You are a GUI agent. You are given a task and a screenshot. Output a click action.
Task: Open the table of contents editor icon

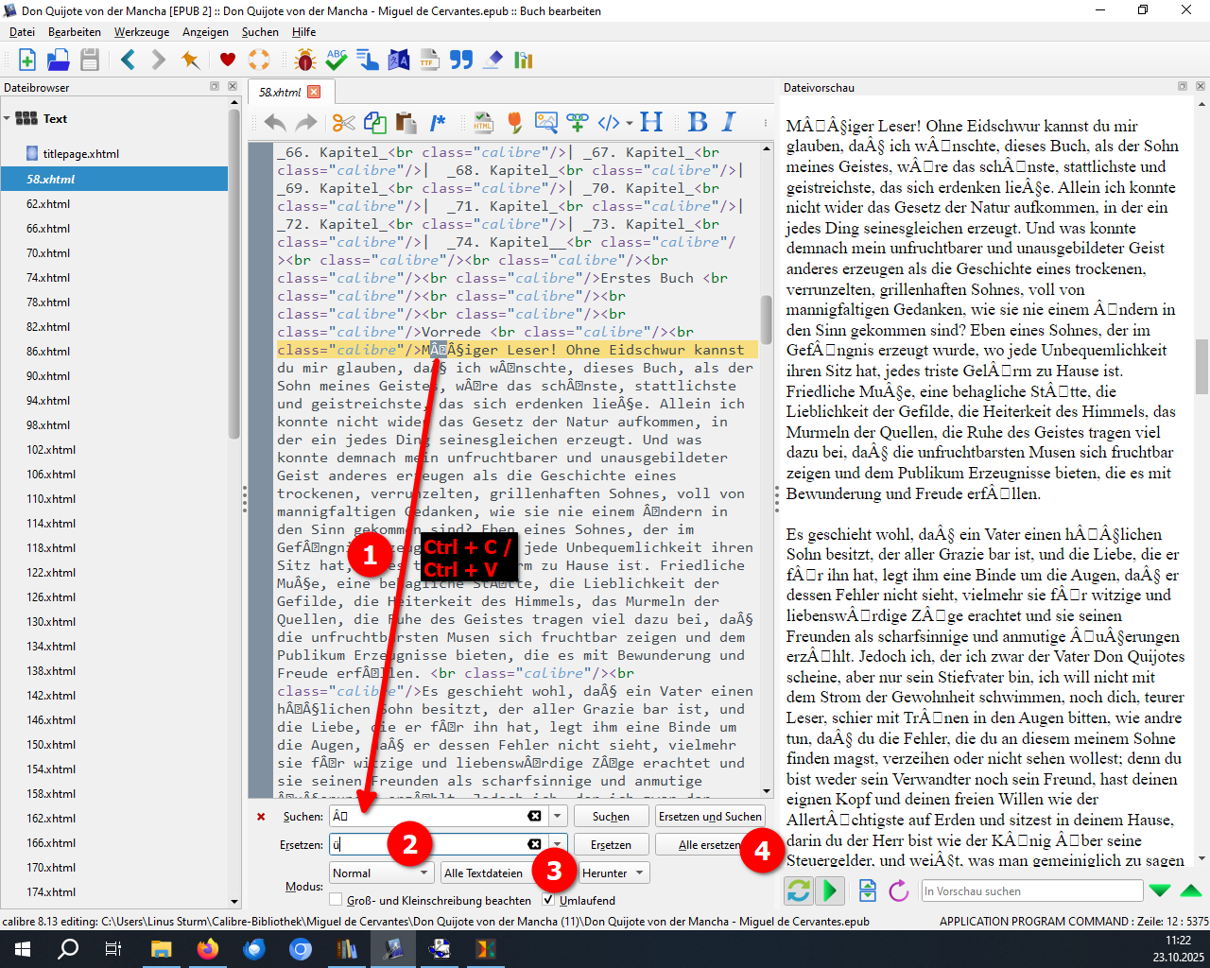(368, 60)
